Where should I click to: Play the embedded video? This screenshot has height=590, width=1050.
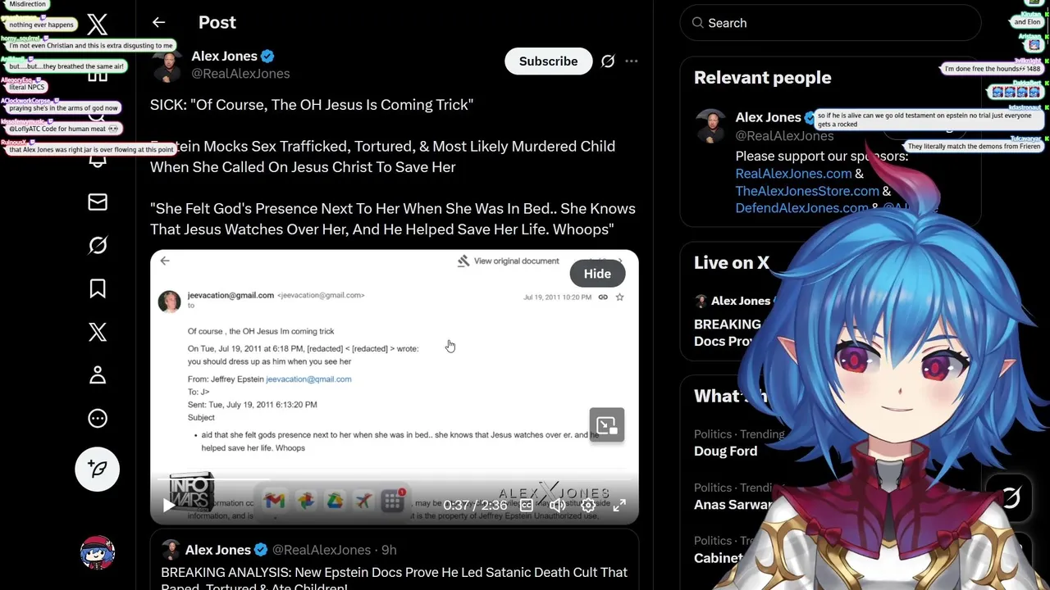click(169, 506)
